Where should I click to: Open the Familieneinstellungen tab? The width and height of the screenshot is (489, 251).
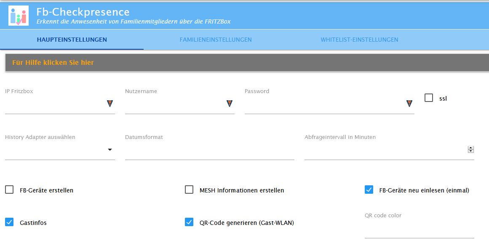click(x=216, y=40)
